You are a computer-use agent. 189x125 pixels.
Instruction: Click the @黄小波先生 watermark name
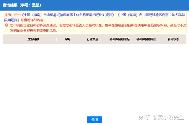click(168, 117)
